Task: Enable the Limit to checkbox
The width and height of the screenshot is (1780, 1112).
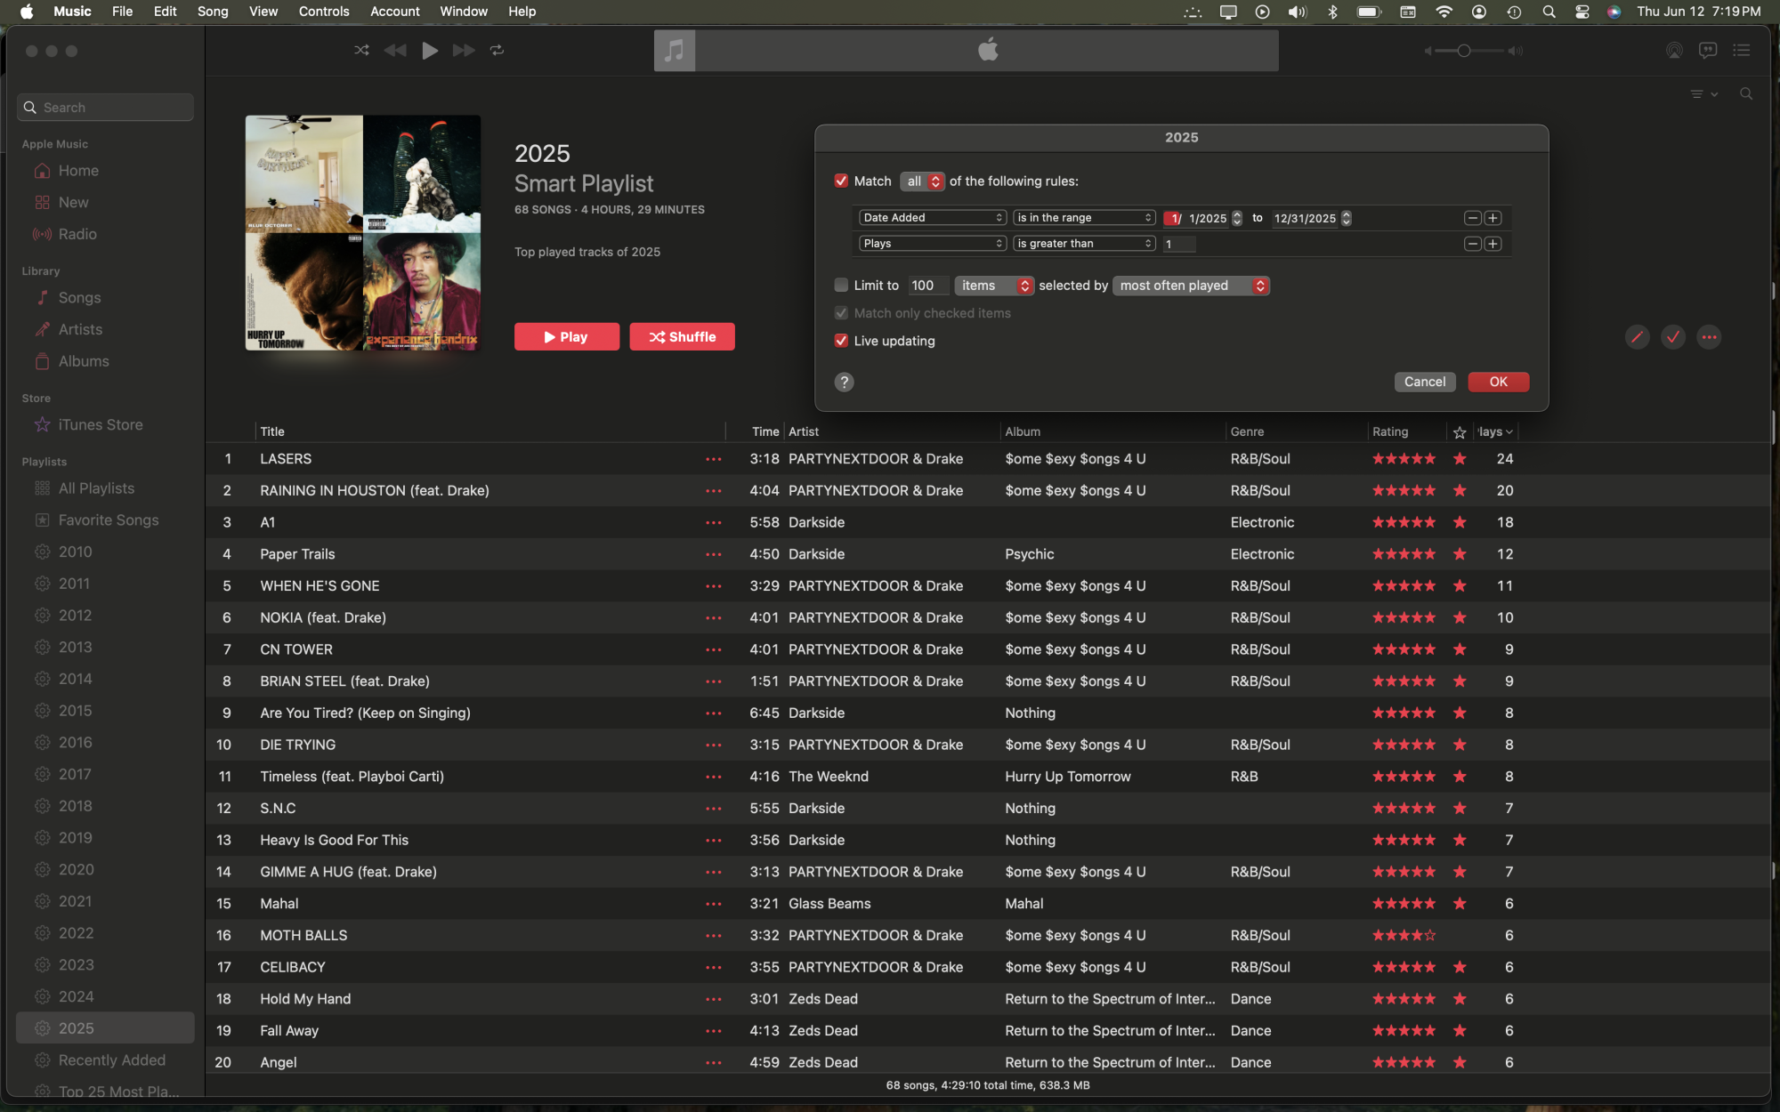Action: click(841, 286)
